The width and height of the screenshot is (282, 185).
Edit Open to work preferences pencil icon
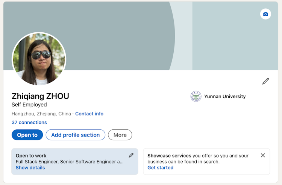pyautogui.click(x=131, y=155)
